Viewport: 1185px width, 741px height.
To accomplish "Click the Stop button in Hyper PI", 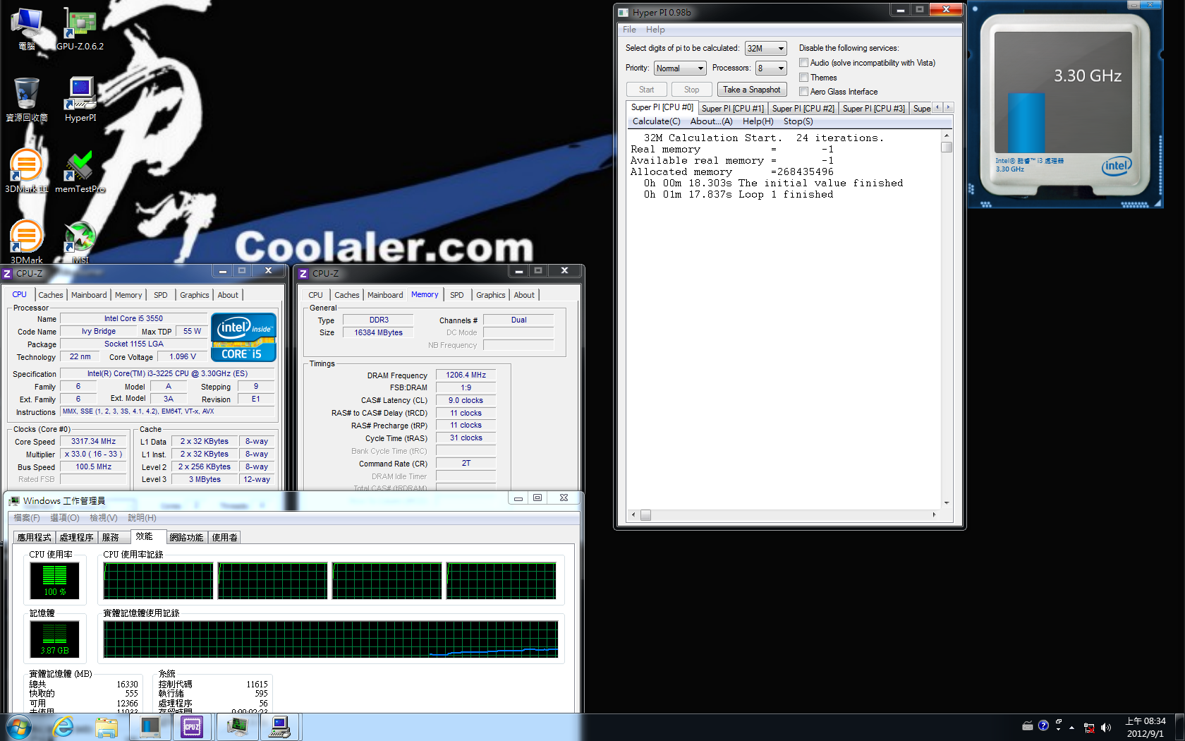I will [691, 90].
